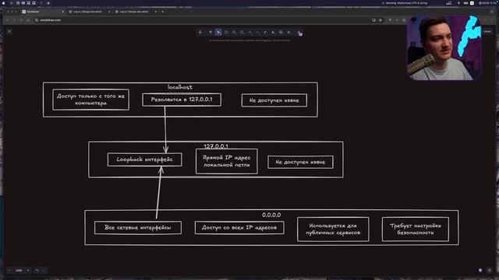Select the 'localhost' title text

pos(180,87)
